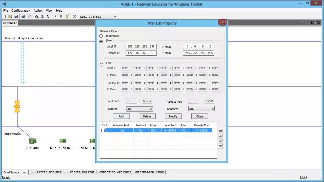Screen dimensions: 324x182
Task: Click the Save floppy disk icon
Action: (x=16, y=16)
